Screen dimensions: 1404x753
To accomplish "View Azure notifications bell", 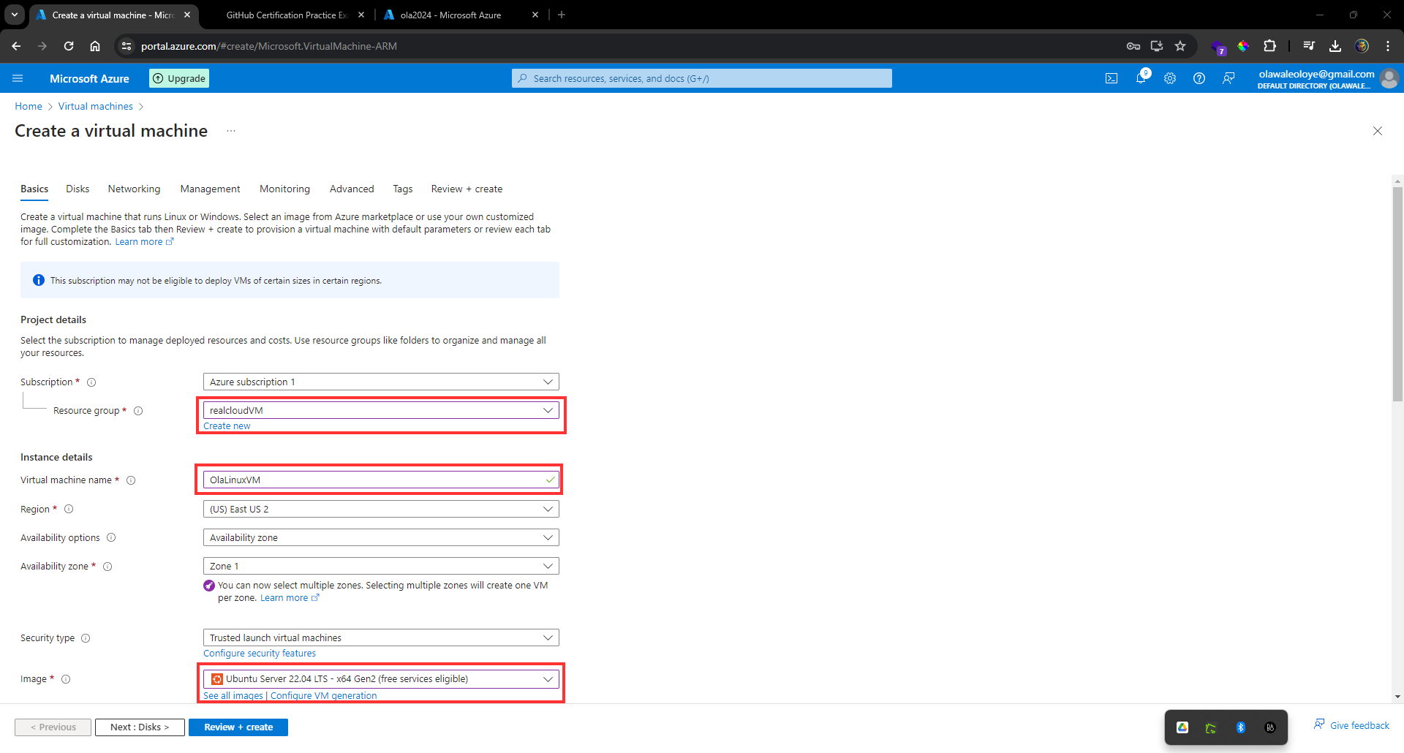I will click(1141, 78).
